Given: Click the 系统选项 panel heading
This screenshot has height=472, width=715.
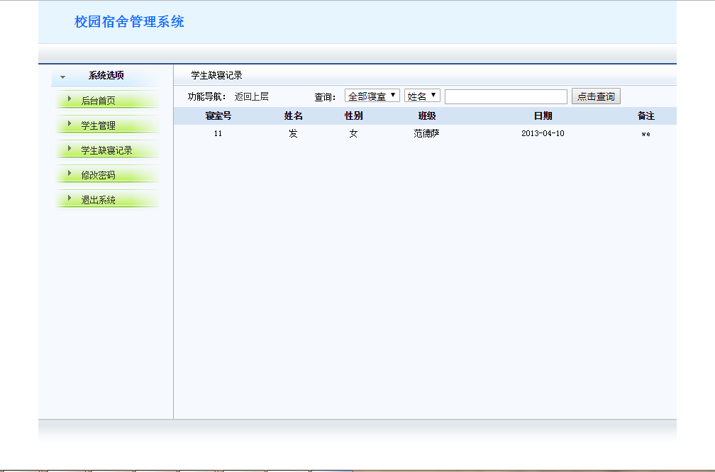Looking at the screenshot, I should click(x=106, y=75).
